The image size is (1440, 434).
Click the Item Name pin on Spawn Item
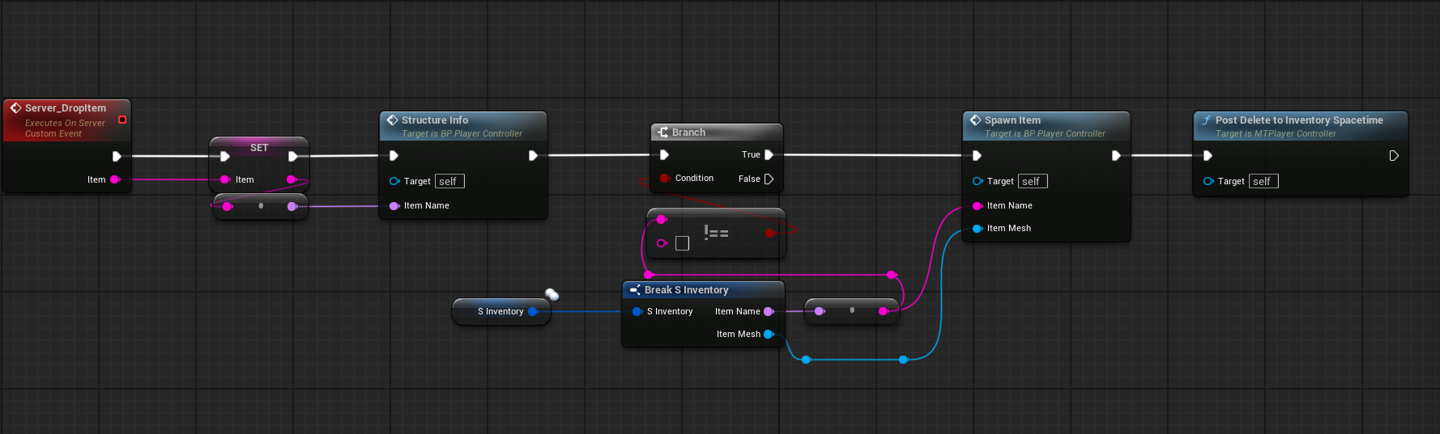tap(978, 206)
